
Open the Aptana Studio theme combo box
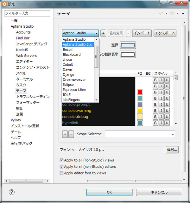[x=80, y=33]
